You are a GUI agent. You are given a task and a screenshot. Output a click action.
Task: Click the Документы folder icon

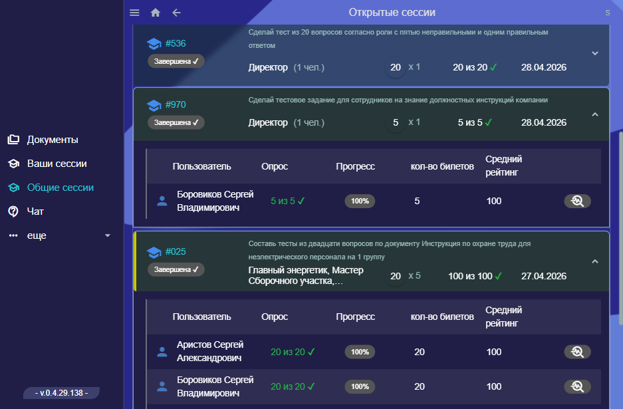(13, 140)
